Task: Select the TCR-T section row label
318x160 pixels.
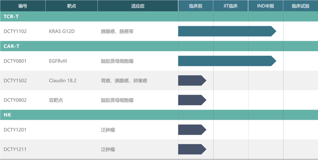Action: pos(11,17)
